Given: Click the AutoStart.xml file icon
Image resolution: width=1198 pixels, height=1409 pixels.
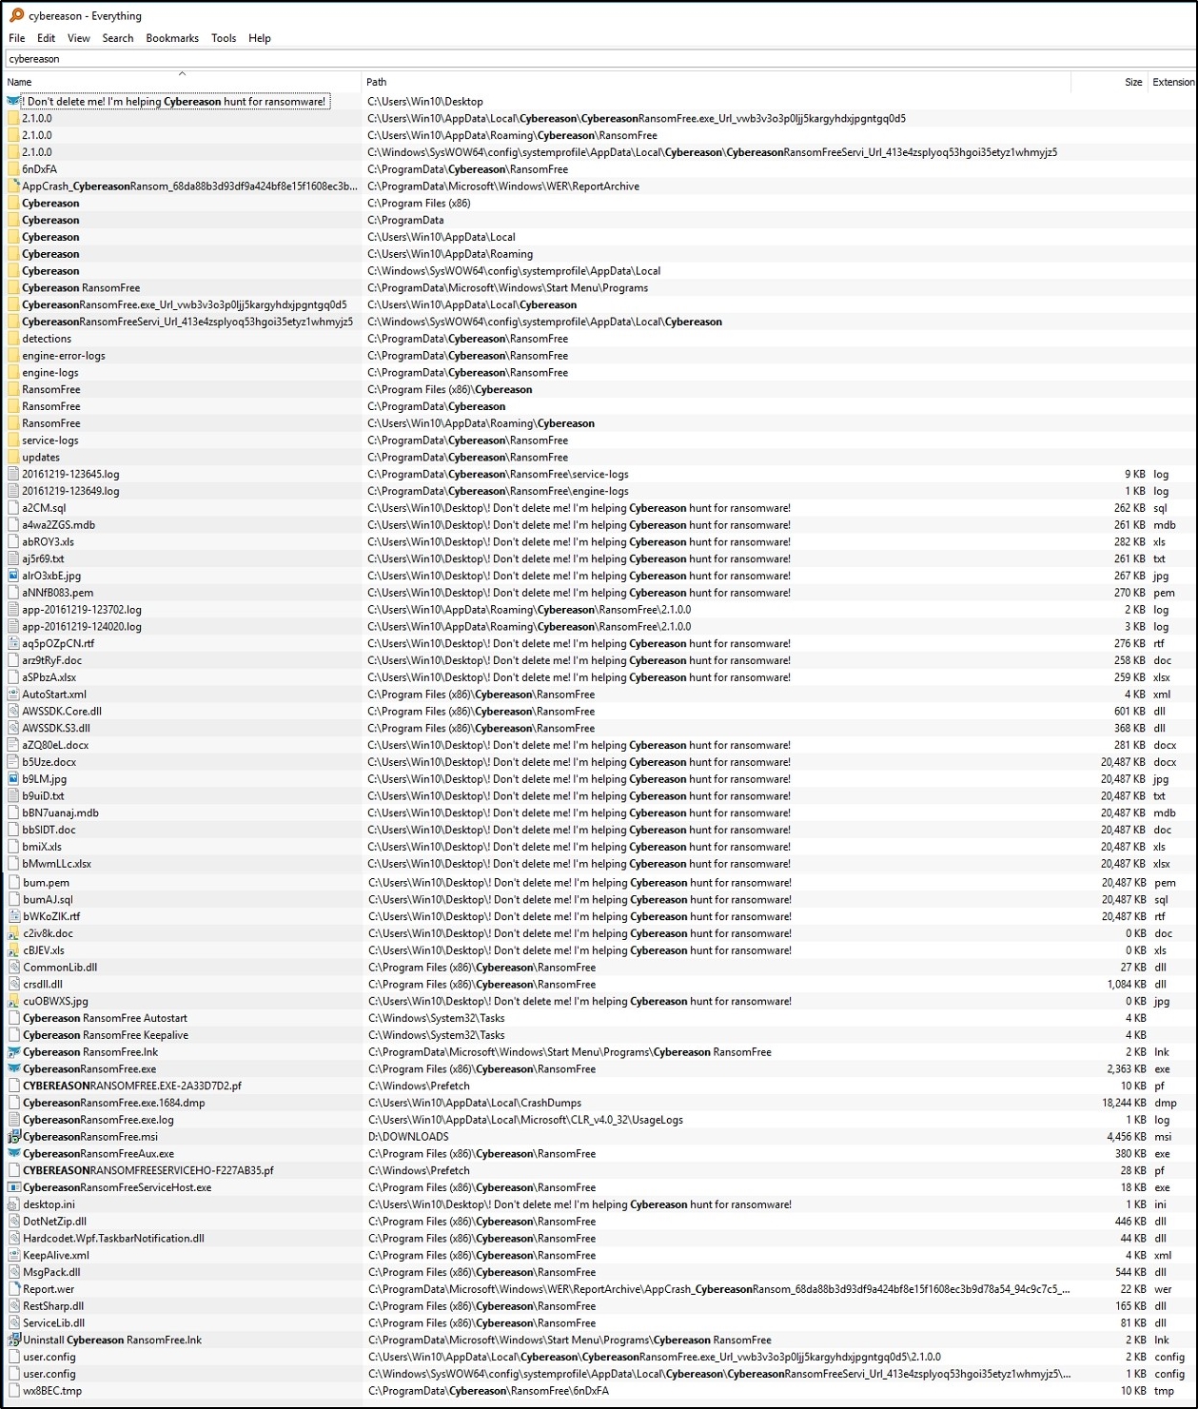Looking at the screenshot, I should pyautogui.click(x=13, y=695).
